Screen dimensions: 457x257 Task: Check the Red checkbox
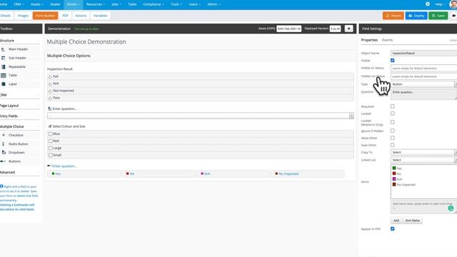[51, 141]
